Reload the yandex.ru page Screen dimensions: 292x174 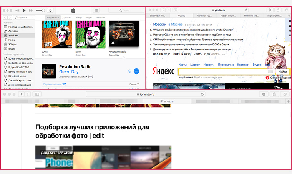coord(246,10)
